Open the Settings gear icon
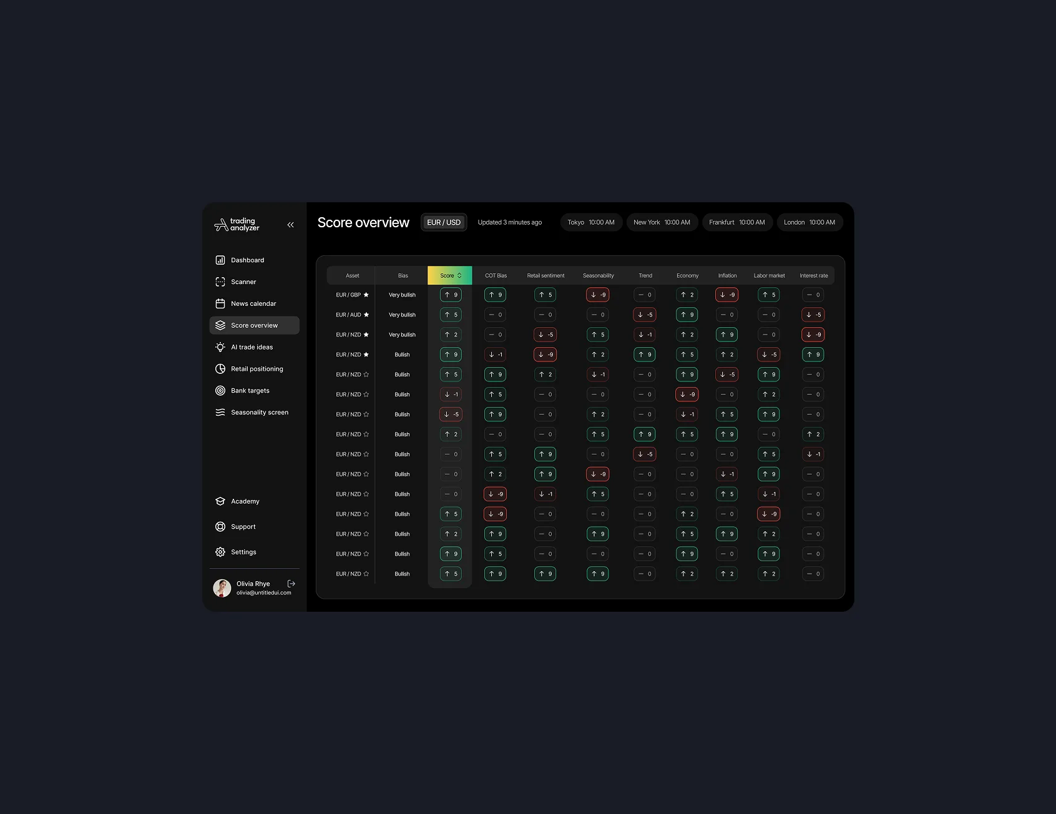 coord(220,552)
